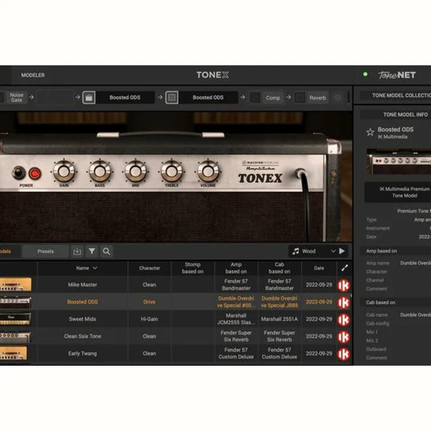
Task: Click the Amp based on column header
Action: [x=236, y=268]
